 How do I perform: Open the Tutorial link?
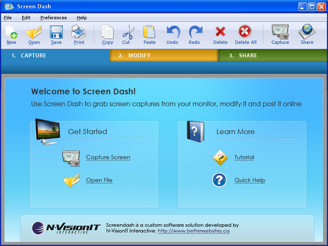[244, 157]
